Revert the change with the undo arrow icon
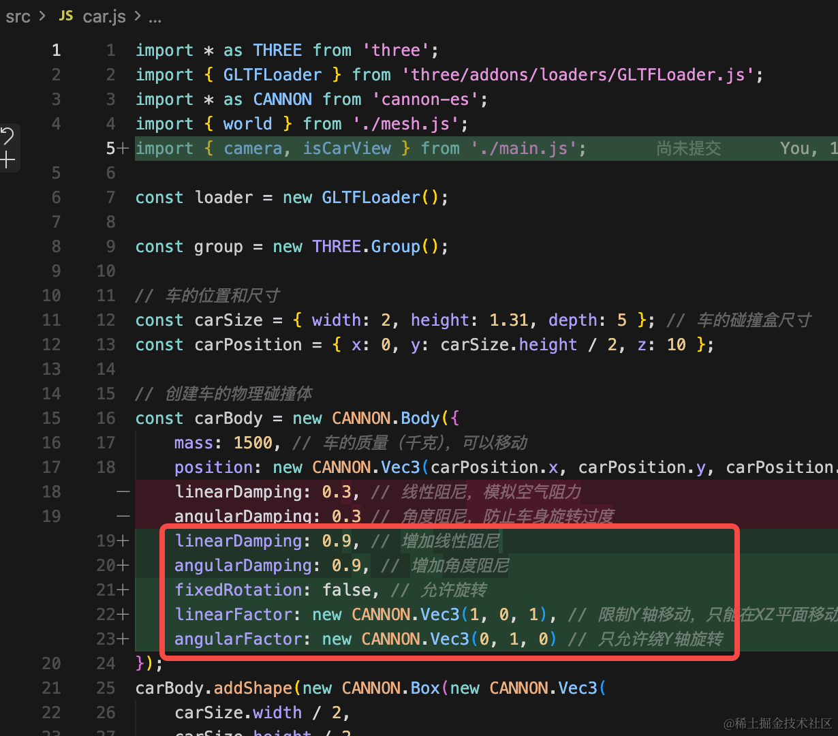The image size is (838, 736). (7, 136)
